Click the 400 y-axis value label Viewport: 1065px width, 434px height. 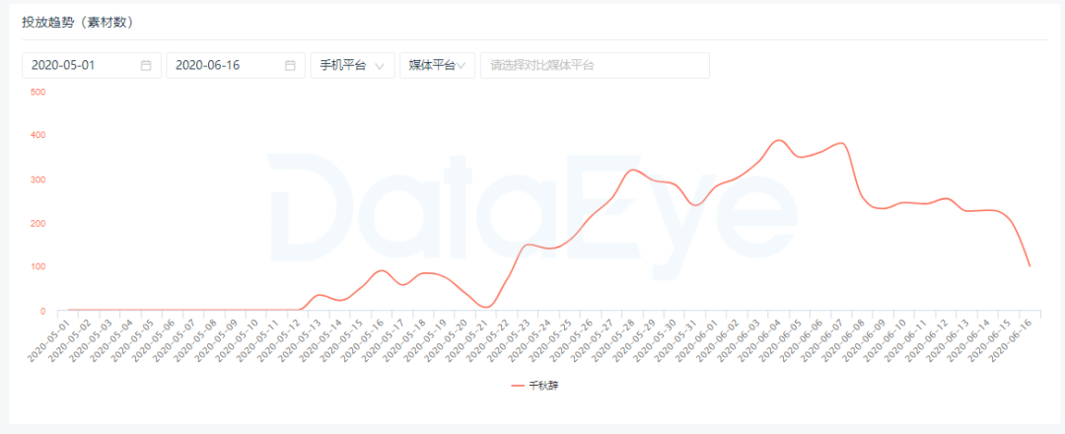pos(38,135)
